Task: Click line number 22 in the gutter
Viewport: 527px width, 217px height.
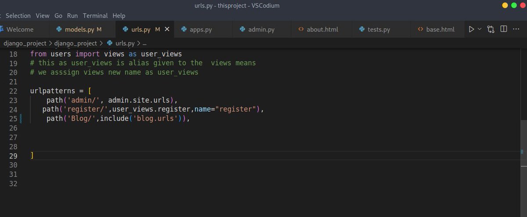Action: pyautogui.click(x=13, y=91)
